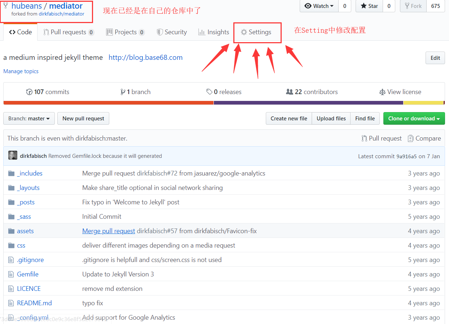This screenshot has width=449, height=324.
Task: Click the folder icon for _includes
Action: pyautogui.click(x=11, y=173)
